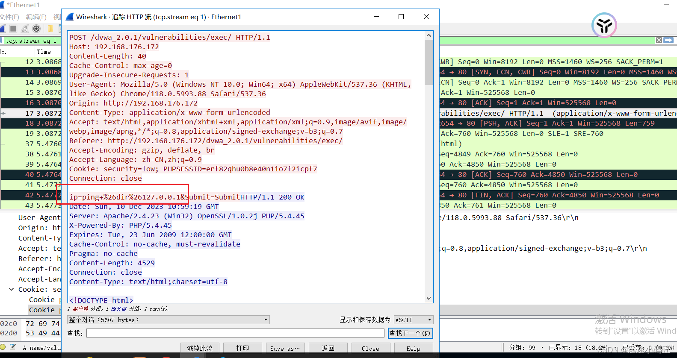Click the Host: 192.168.176.172 line

pyautogui.click(x=114, y=47)
